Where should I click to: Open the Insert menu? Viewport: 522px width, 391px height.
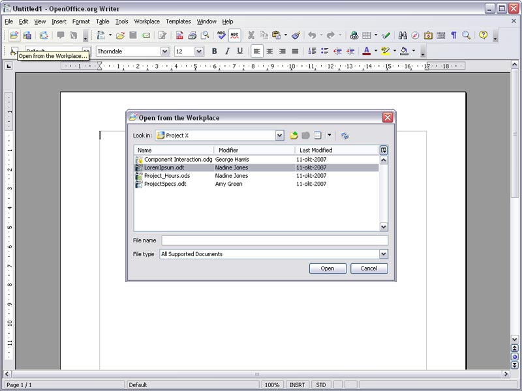coord(59,22)
